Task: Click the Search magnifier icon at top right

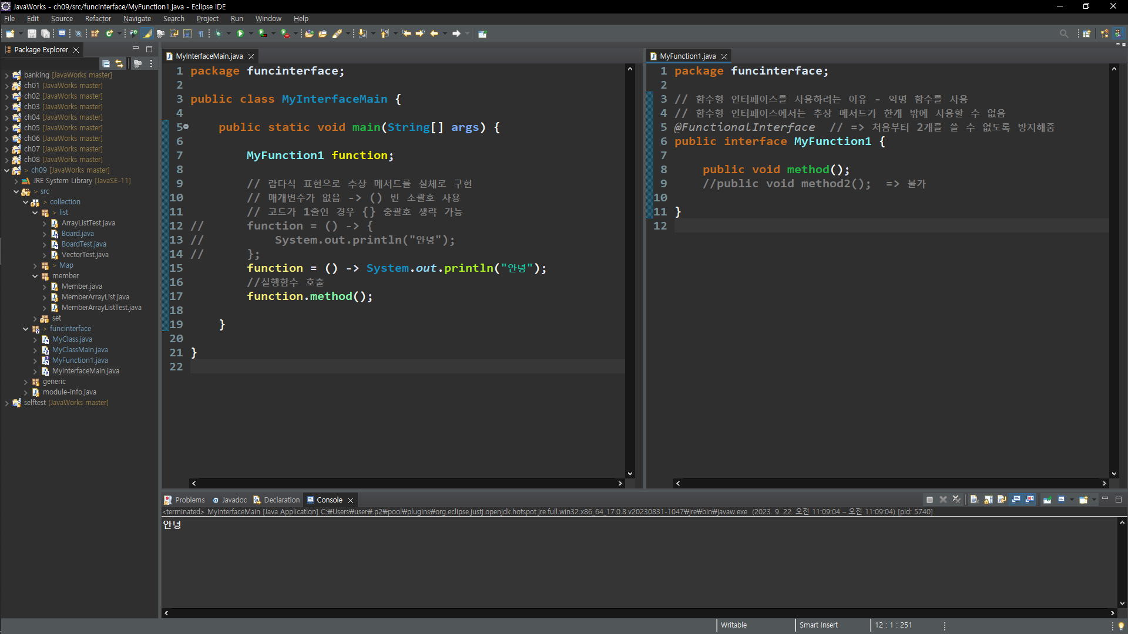Action: tap(1063, 34)
